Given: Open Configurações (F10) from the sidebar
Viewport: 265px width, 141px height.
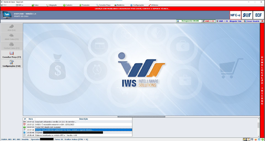Looking at the screenshot, I should (12, 63).
